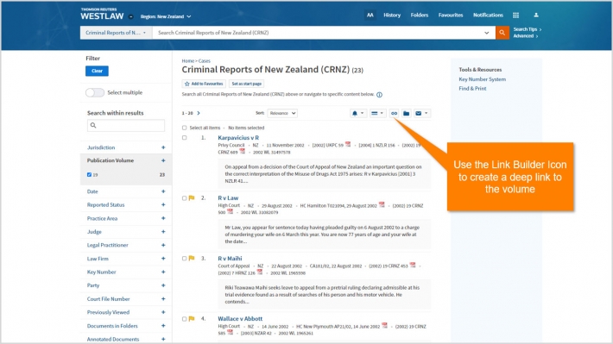Expand the Practice Area filter
The height and width of the screenshot is (344, 613).
coord(163,218)
